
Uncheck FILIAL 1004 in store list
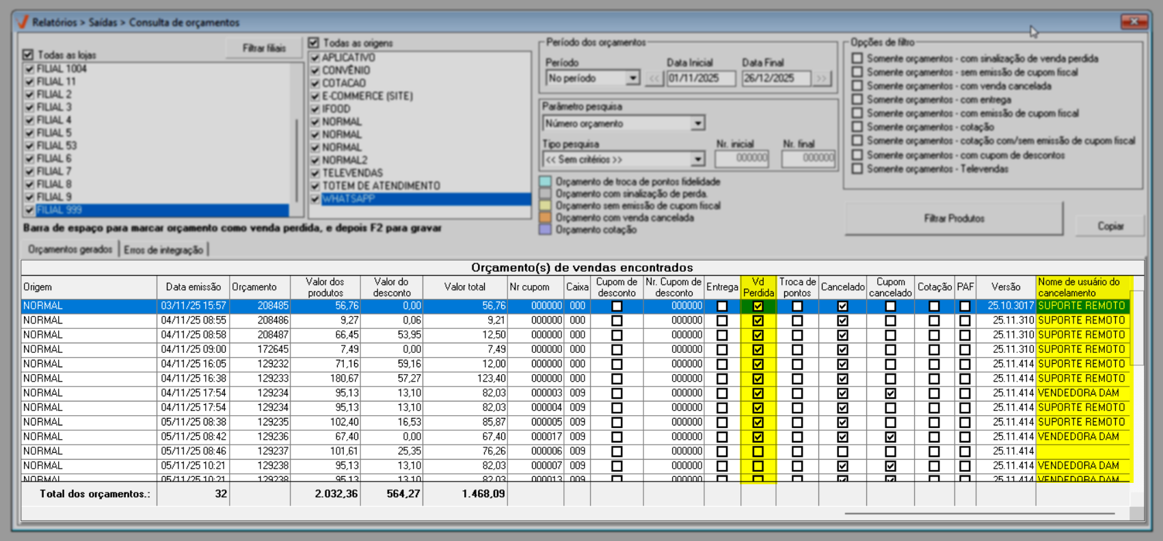pos(29,69)
